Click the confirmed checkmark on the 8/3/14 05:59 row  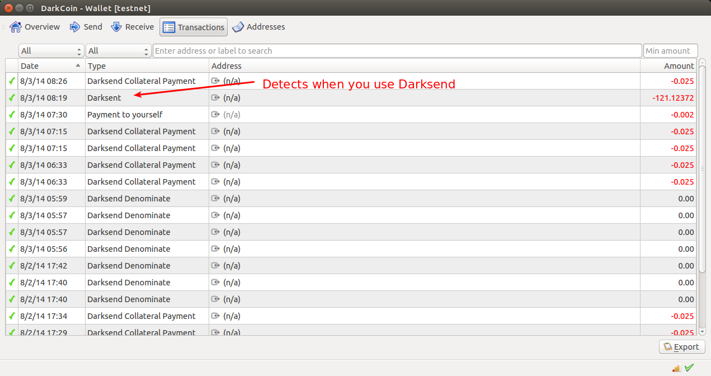pos(12,199)
